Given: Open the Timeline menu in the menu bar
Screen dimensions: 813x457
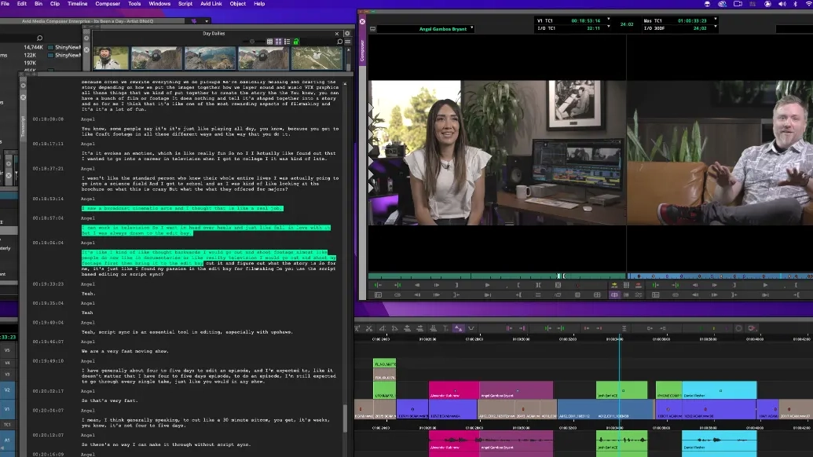Looking at the screenshot, I should tap(76, 4).
